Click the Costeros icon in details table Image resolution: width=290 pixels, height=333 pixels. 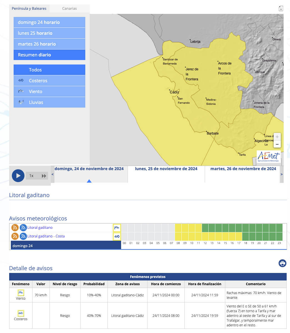tap(21, 313)
